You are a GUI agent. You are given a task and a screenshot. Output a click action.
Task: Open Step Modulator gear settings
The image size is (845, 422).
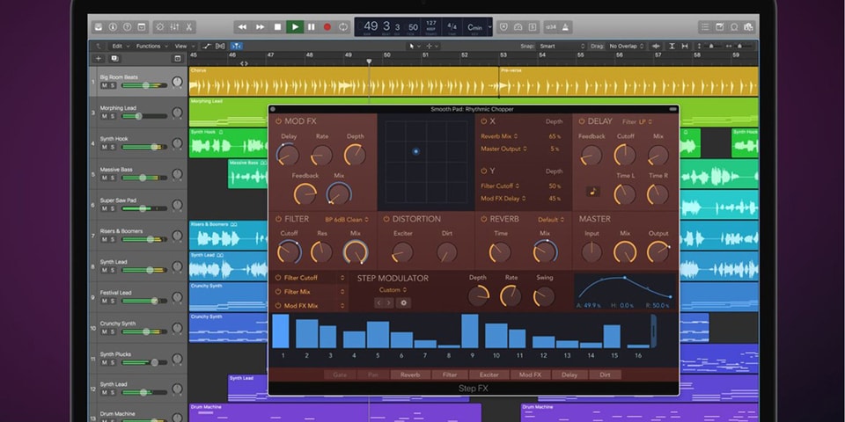pyautogui.click(x=404, y=302)
